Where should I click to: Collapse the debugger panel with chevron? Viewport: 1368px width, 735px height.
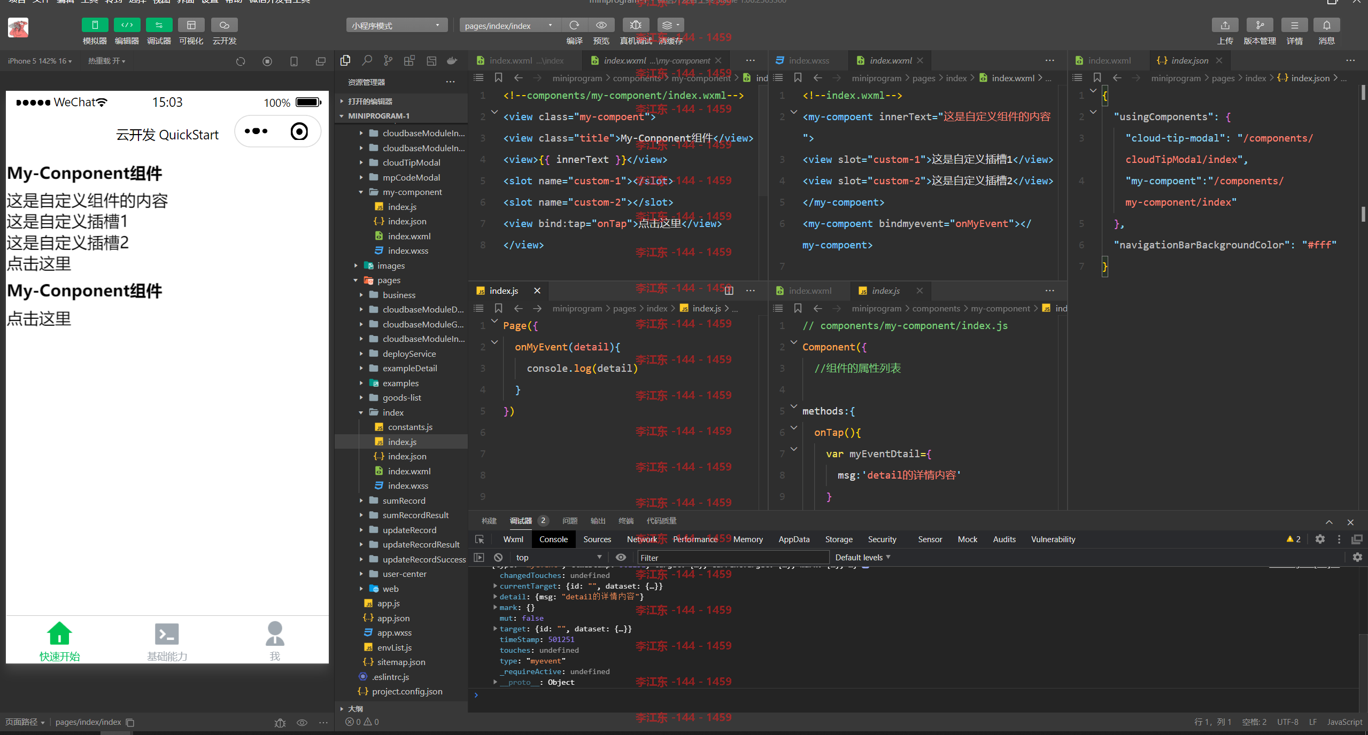[1329, 522]
